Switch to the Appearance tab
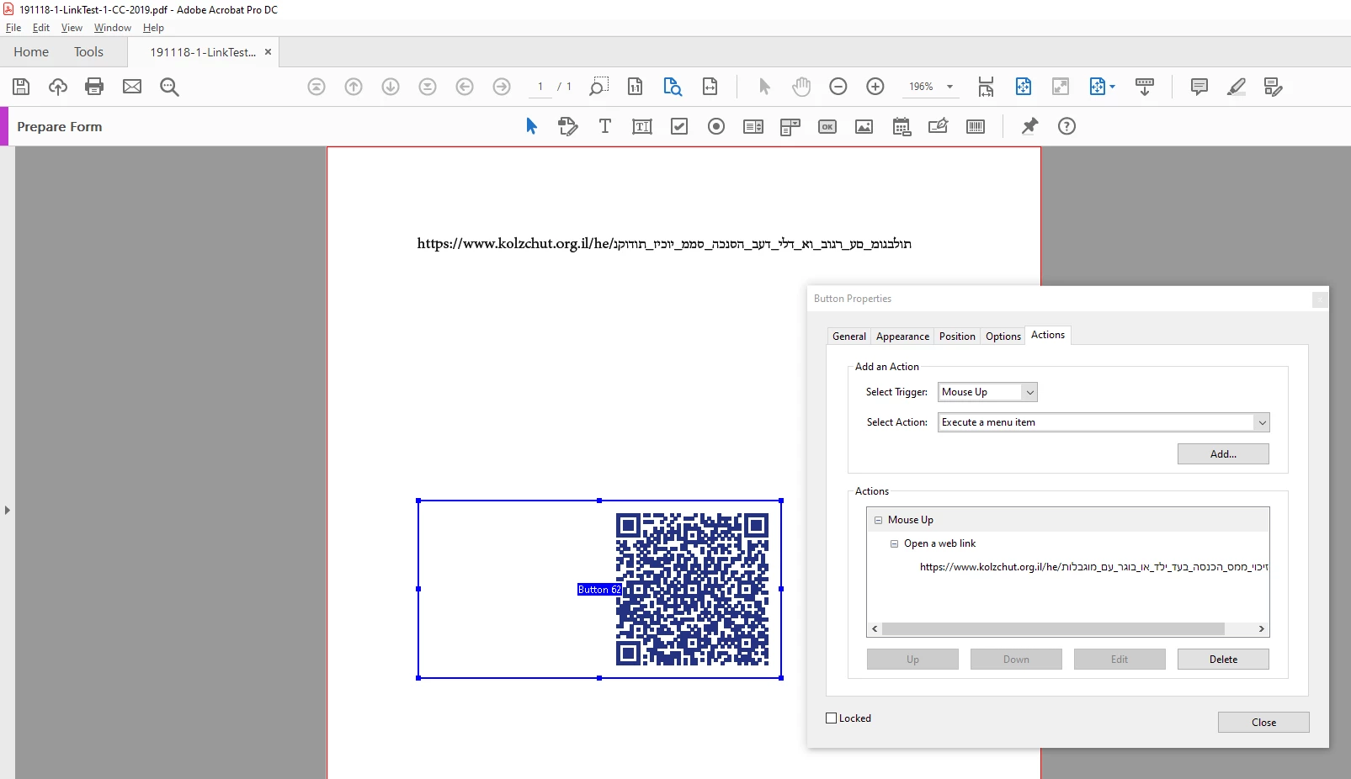This screenshot has height=779, width=1351. tap(902, 337)
